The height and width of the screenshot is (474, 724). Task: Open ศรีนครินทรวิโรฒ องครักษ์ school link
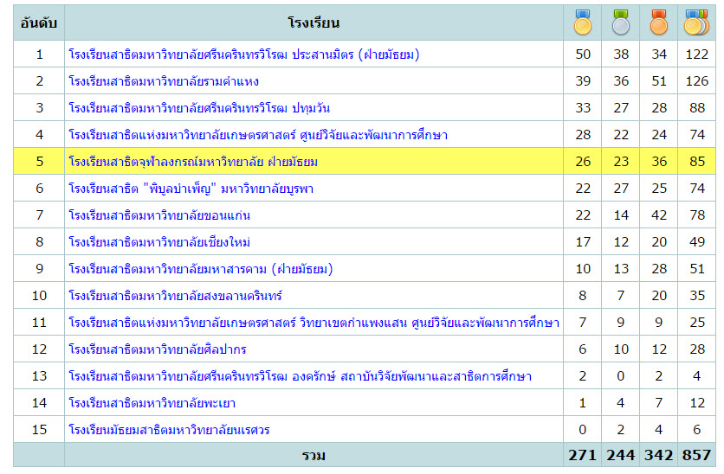pyautogui.click(x=301, y=375)
